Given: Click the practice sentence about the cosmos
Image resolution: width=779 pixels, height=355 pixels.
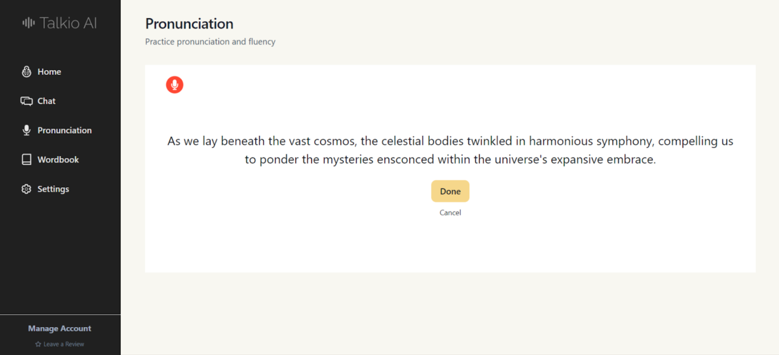Looking at the screenshot, I should (450, 150).
